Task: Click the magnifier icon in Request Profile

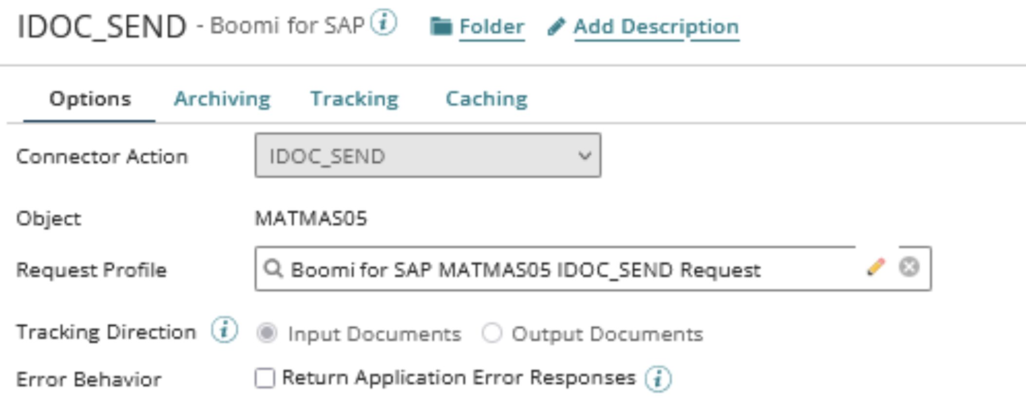Action: pyautogui.click(x=273, y=268)
